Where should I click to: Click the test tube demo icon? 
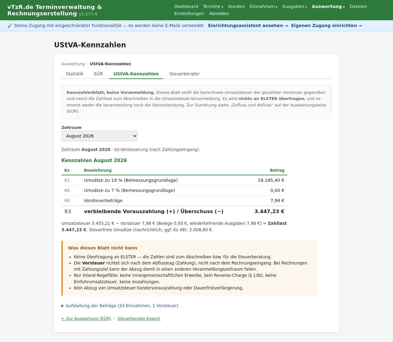coord(10,26)
